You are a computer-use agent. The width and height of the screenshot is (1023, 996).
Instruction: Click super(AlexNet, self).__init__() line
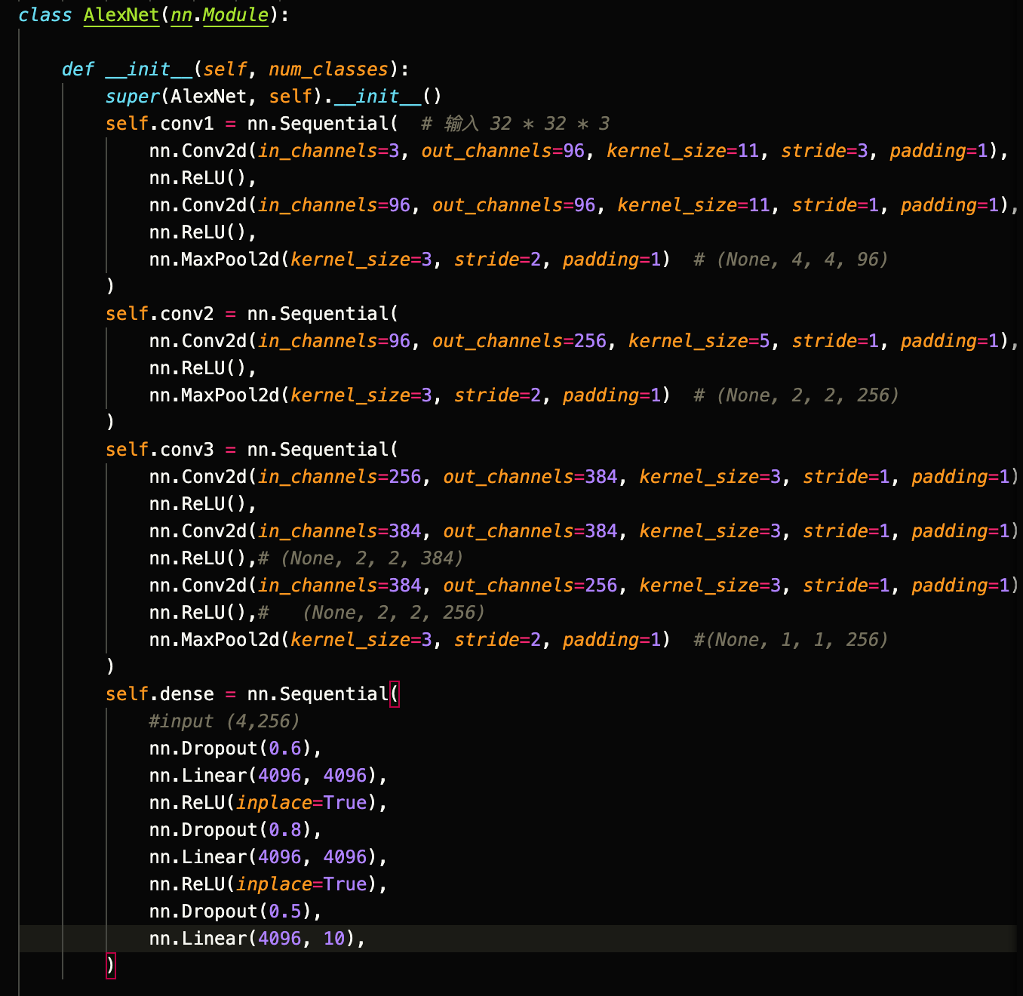point(273,97)
